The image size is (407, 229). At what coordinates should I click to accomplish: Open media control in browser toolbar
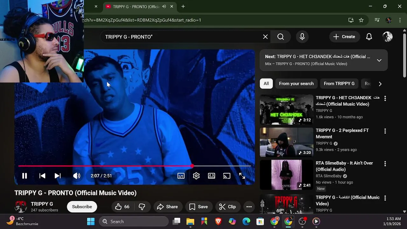(x=377, y=20)
